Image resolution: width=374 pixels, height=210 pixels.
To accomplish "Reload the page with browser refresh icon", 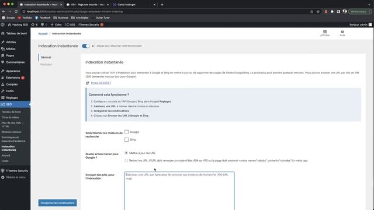I will 16,12.
